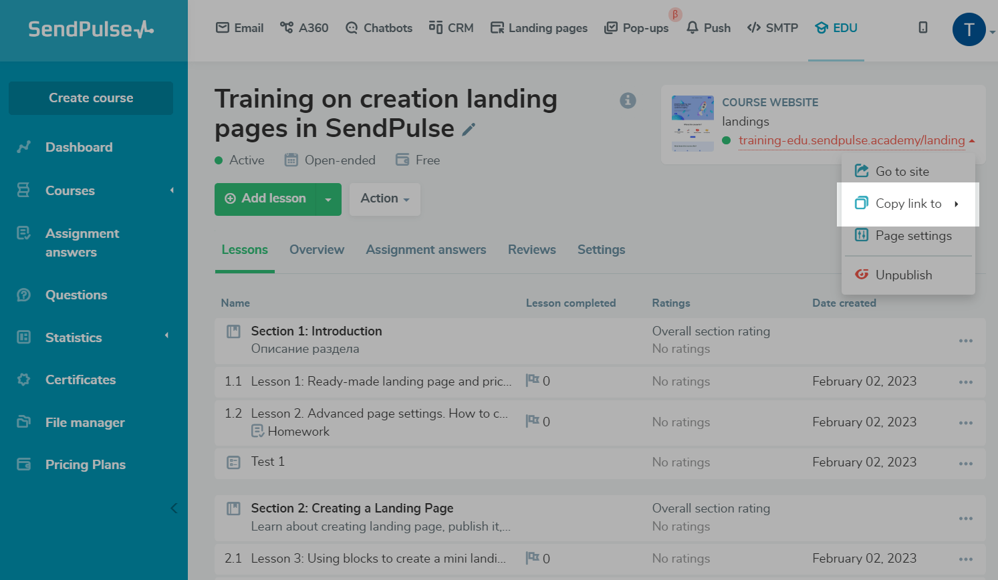Open the Action dropdown
The image size is (998, 580).
point(384,198)
